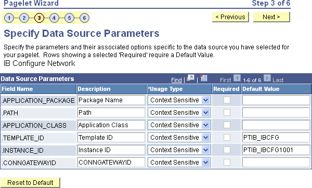
Task: Select the .PATH field name text
Action: click(x=10, y=113)
